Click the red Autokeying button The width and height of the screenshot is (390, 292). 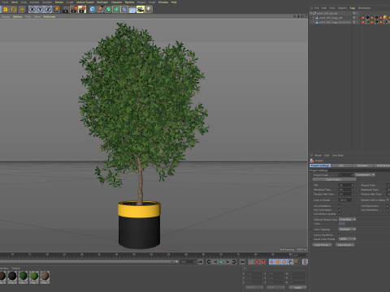[x=257, y=262]
